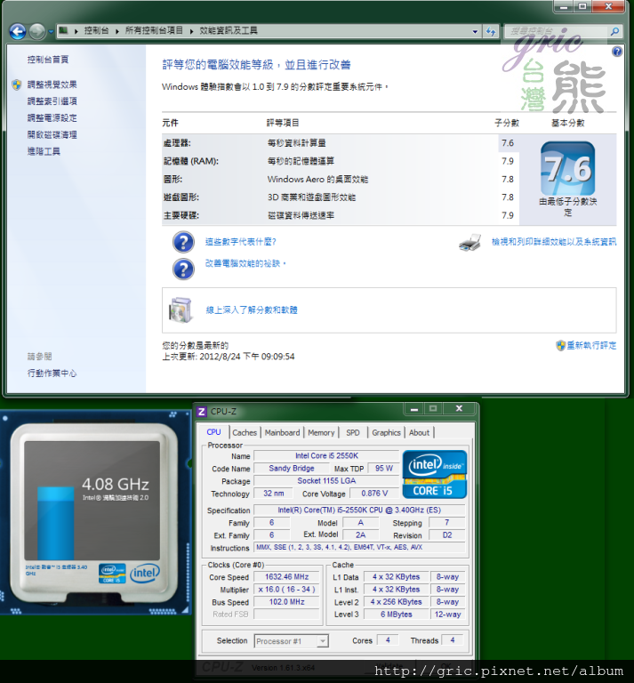This screenshot has width=634, height=683.
Task: Switch to the About tab in CPU-Z
Action: pos(419,432)
